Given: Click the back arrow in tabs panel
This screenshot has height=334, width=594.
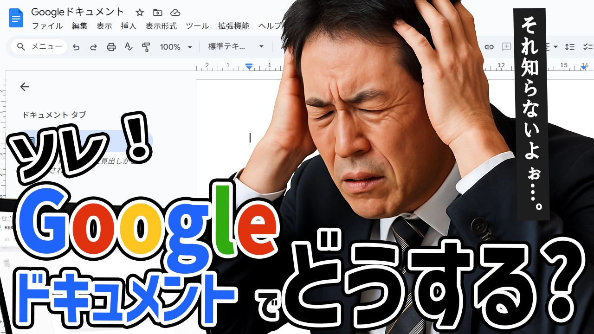Looking at the screenshot, I should pyautogui.click(x=25, y=87).
